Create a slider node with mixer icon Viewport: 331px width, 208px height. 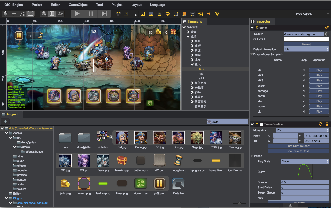(x=201, y=14)
